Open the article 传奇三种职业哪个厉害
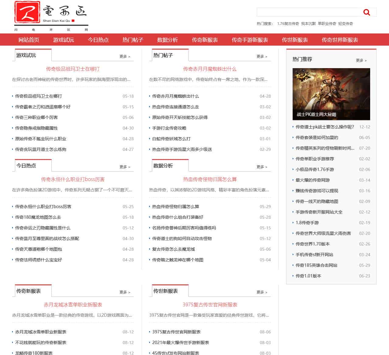This screenshot has height=355, width=389. point(36,117)
